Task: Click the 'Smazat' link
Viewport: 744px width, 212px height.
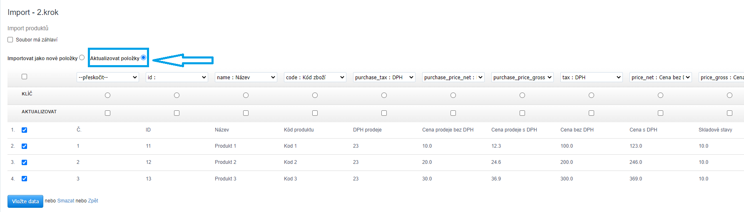Action: (x=66, y=201)
